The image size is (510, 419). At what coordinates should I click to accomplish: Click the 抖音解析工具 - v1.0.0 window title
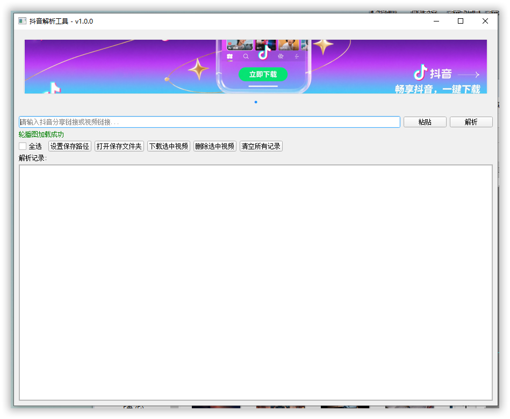(61, 21)
